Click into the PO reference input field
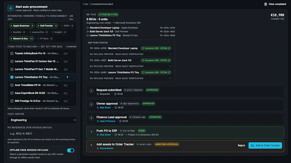 (x=42, y=134)
